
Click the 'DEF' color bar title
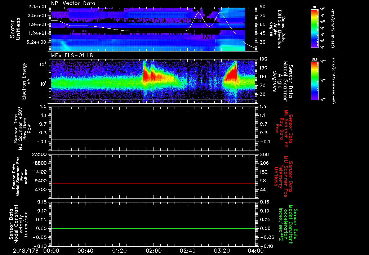point(315,59)
